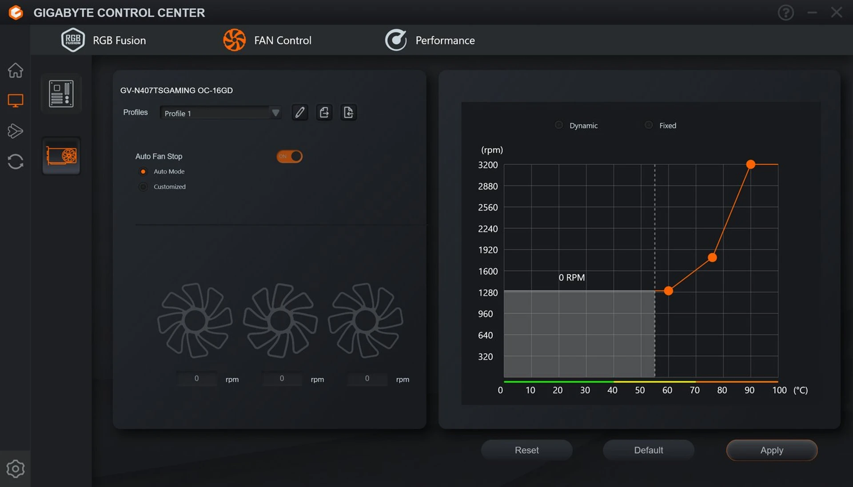Click the middle fan blade icon
The height and width of the screenshot is (487, 853).
280,321
